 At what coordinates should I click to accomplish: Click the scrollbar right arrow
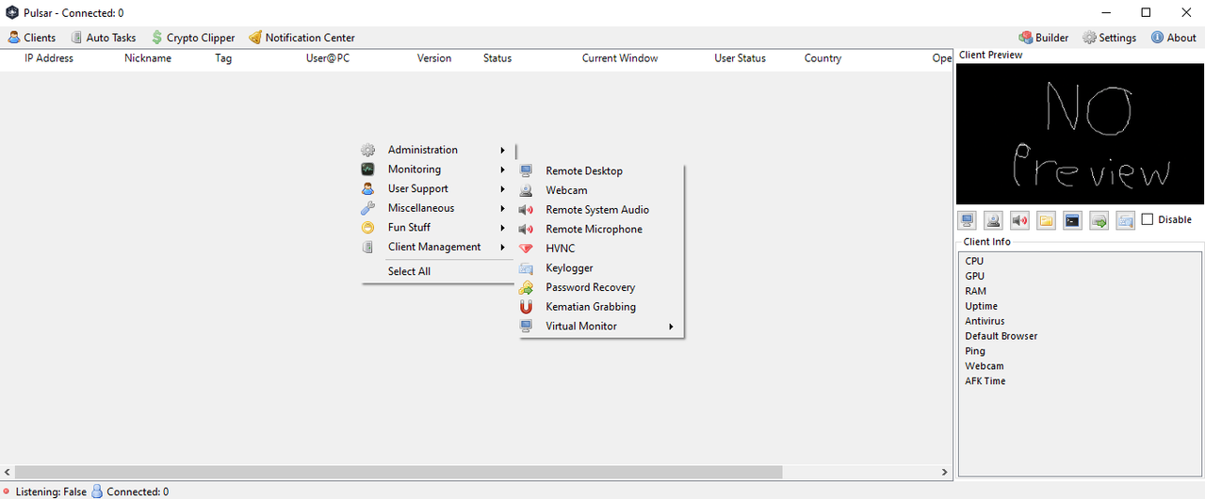point(946,472)
